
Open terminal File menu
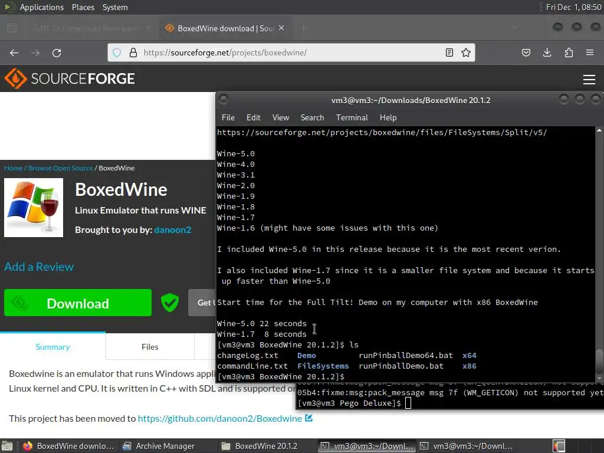click(x=228, y=117)
